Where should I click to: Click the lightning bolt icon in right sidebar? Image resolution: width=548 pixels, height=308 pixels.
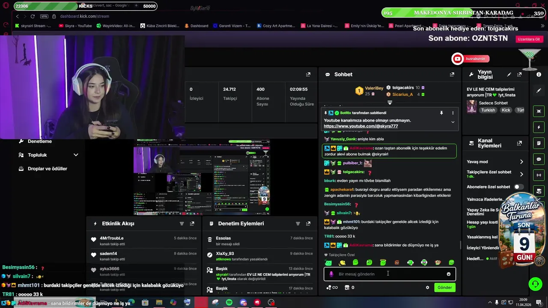pyautogui.click(x=539, y=127)
